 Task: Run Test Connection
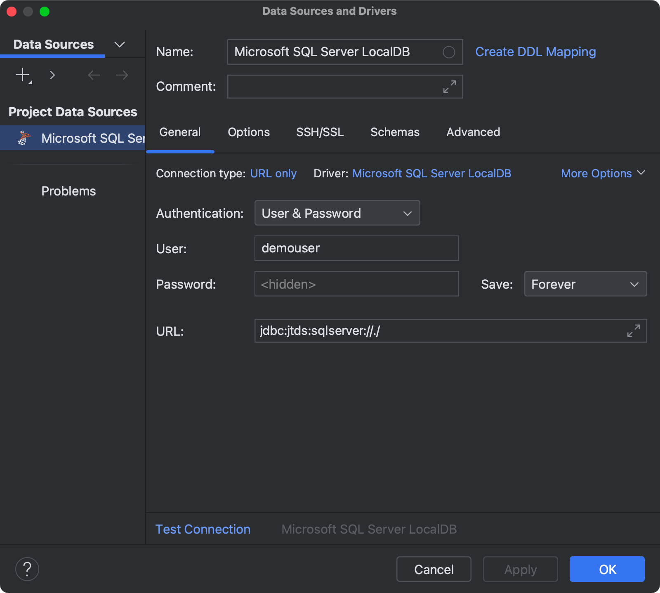(x=203, y=529)
